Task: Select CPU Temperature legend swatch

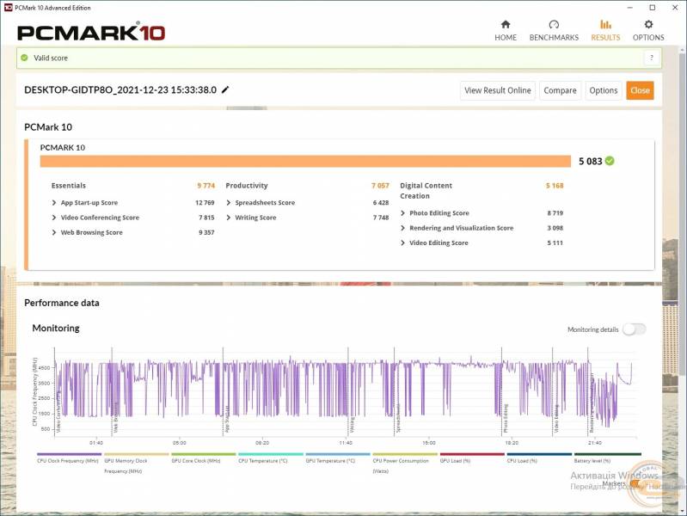Action: pyautogui.click(x=271, y=454)
